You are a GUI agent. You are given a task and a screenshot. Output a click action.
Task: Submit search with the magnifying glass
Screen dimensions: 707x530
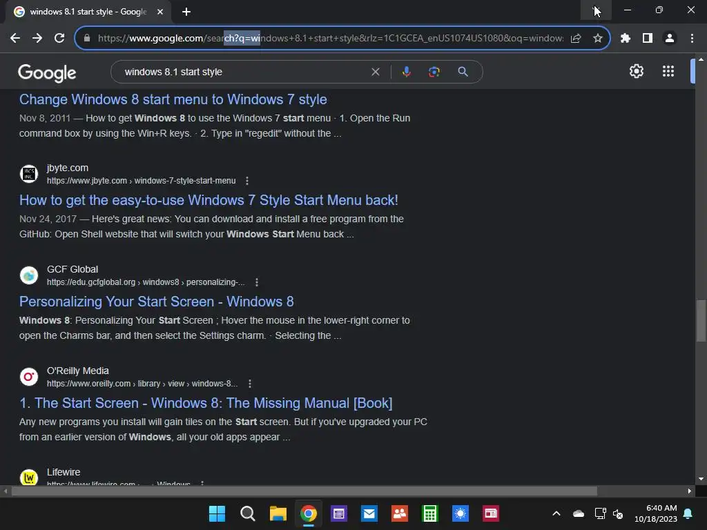[x=463, y=72]
